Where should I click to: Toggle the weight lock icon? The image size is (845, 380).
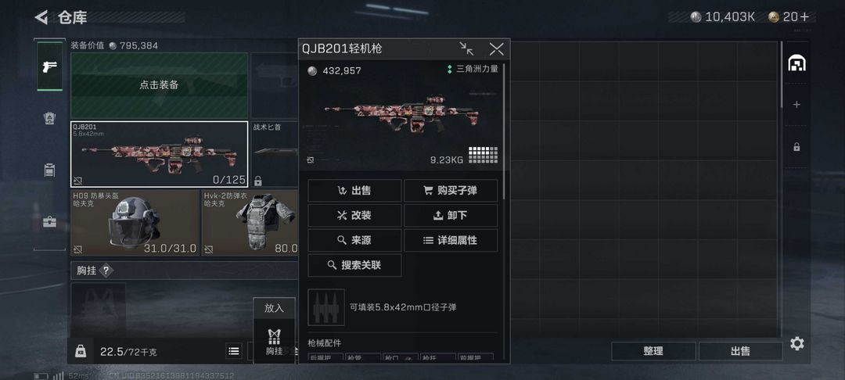click(81, 352)
